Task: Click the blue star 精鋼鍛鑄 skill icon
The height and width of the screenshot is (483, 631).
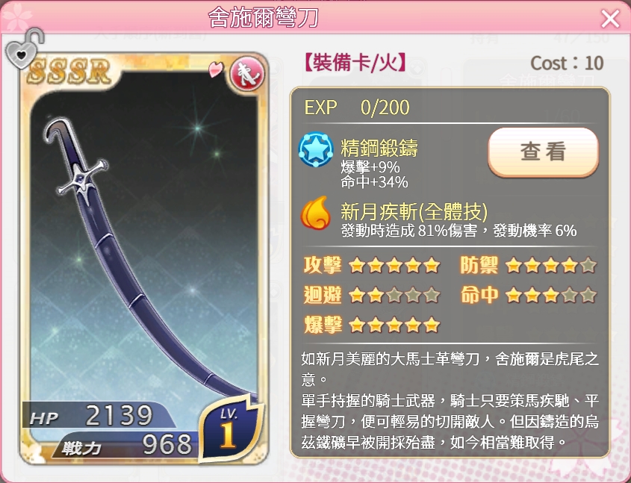Action: [316, 149]
